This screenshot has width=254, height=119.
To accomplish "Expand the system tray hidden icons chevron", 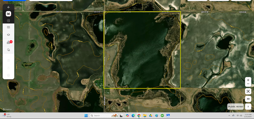I will click(x=229, y=116).
